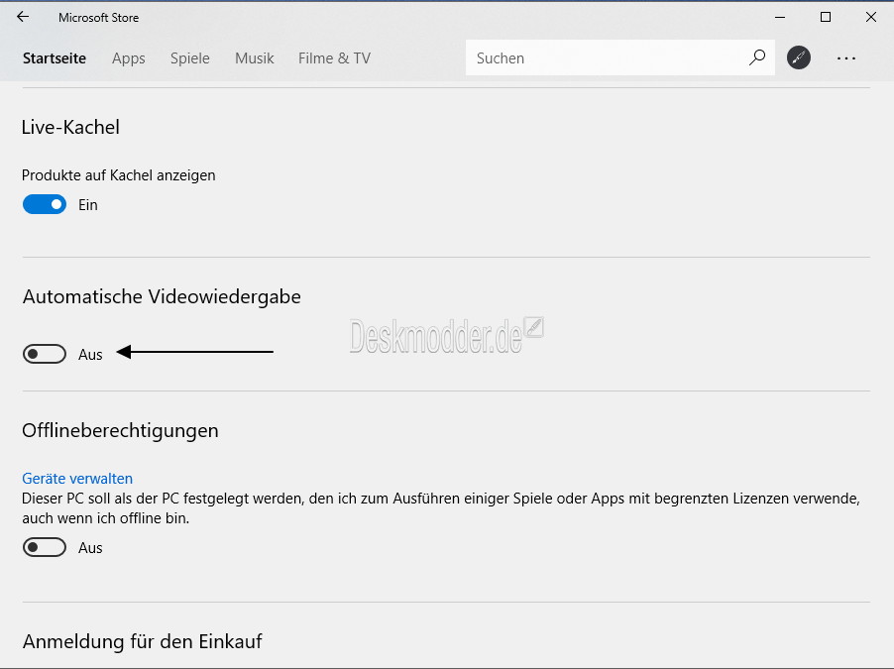Open the Spiele tab
The image size is (894, 669).
[190, 58]
